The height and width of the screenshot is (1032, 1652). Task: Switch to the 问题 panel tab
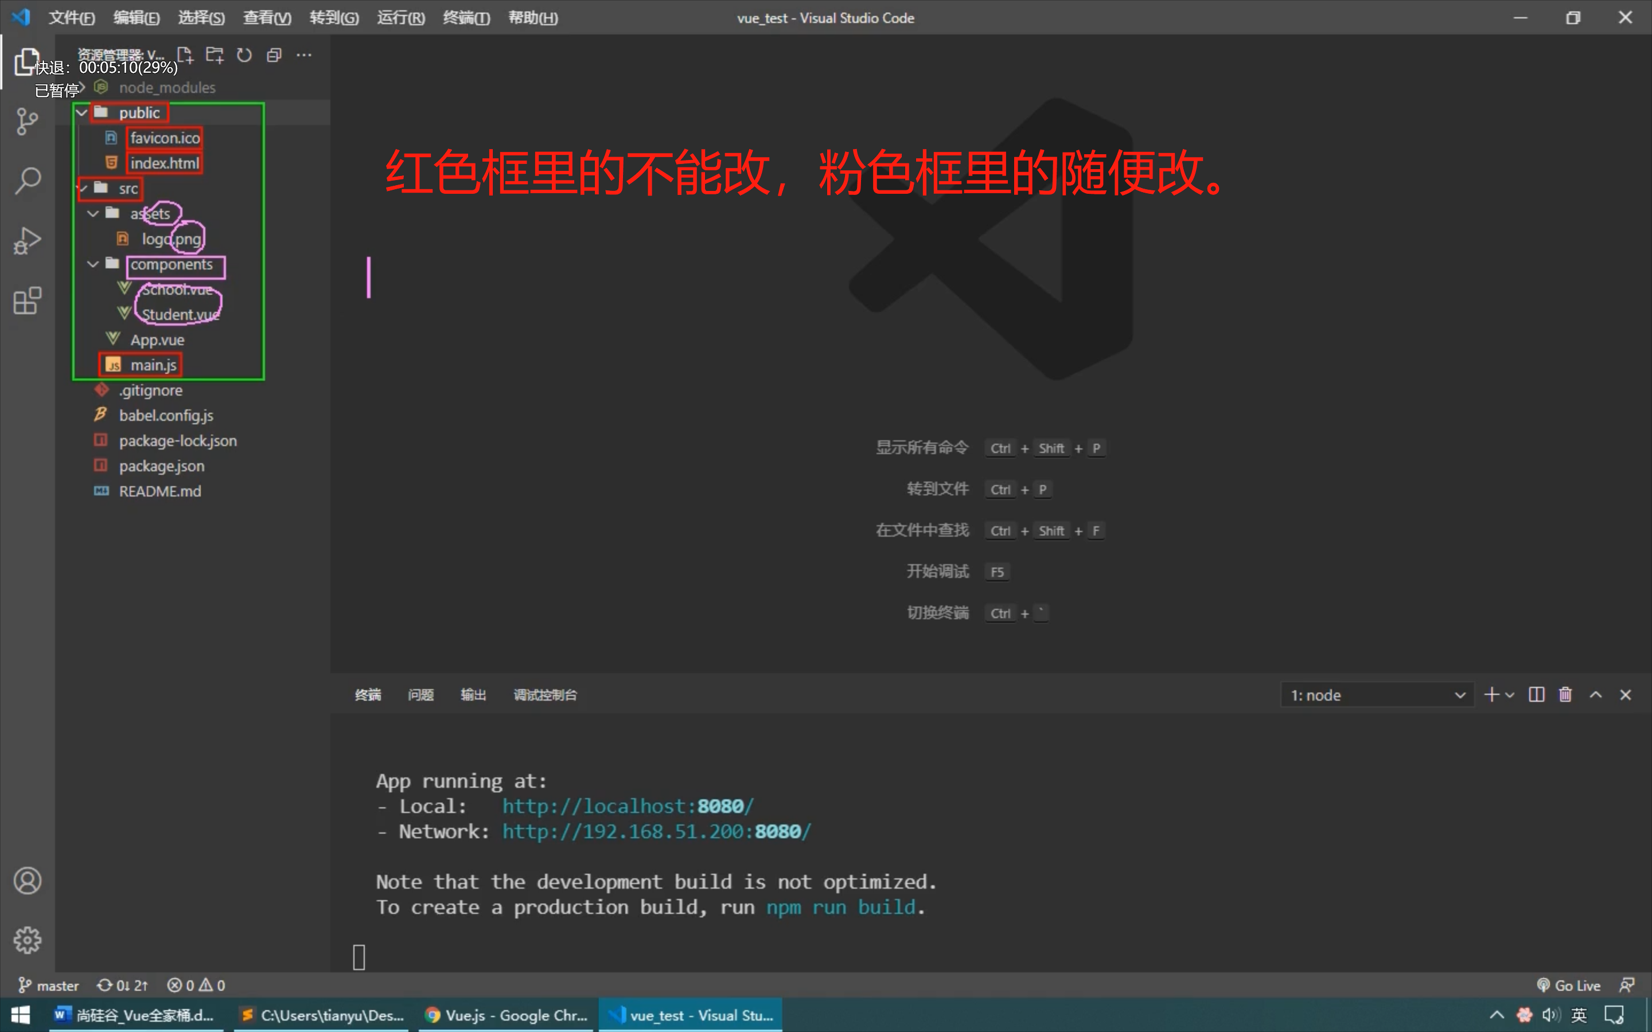pos(420,695)
